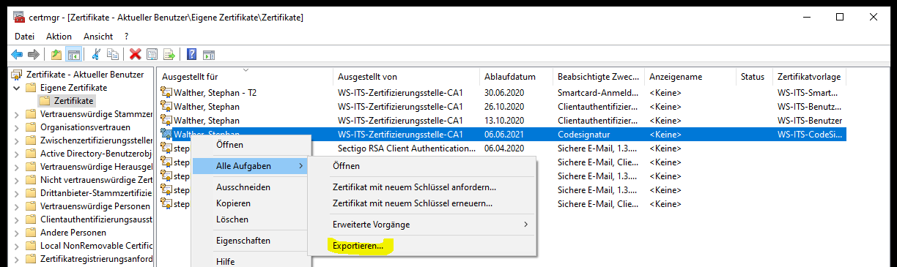Click certificate icon of row expiring 26.10.2020
The image size is (897, 267).
click(167, 107)
